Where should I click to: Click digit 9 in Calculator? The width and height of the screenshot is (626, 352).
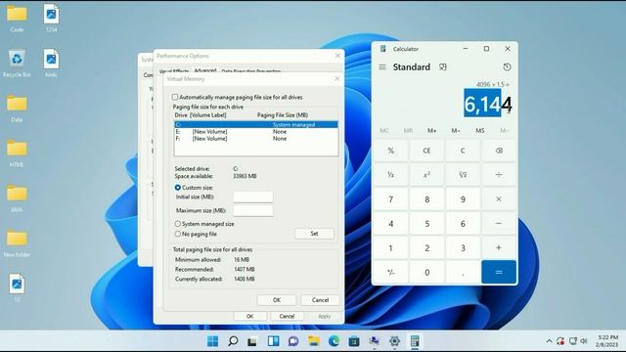(463, 199)
